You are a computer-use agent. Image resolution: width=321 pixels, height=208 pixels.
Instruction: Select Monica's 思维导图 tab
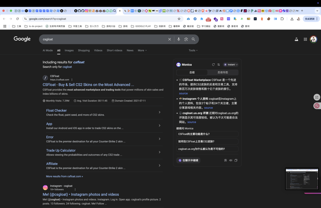223,72
